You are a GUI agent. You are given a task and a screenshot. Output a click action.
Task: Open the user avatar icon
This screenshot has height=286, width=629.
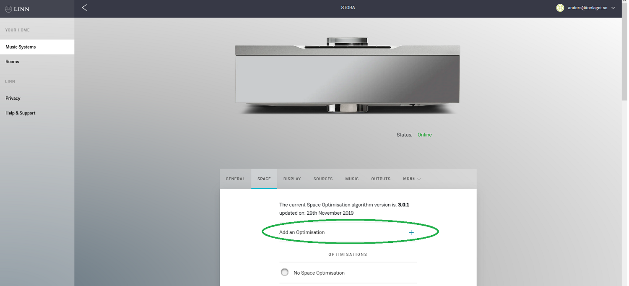[x=560, y=8]
